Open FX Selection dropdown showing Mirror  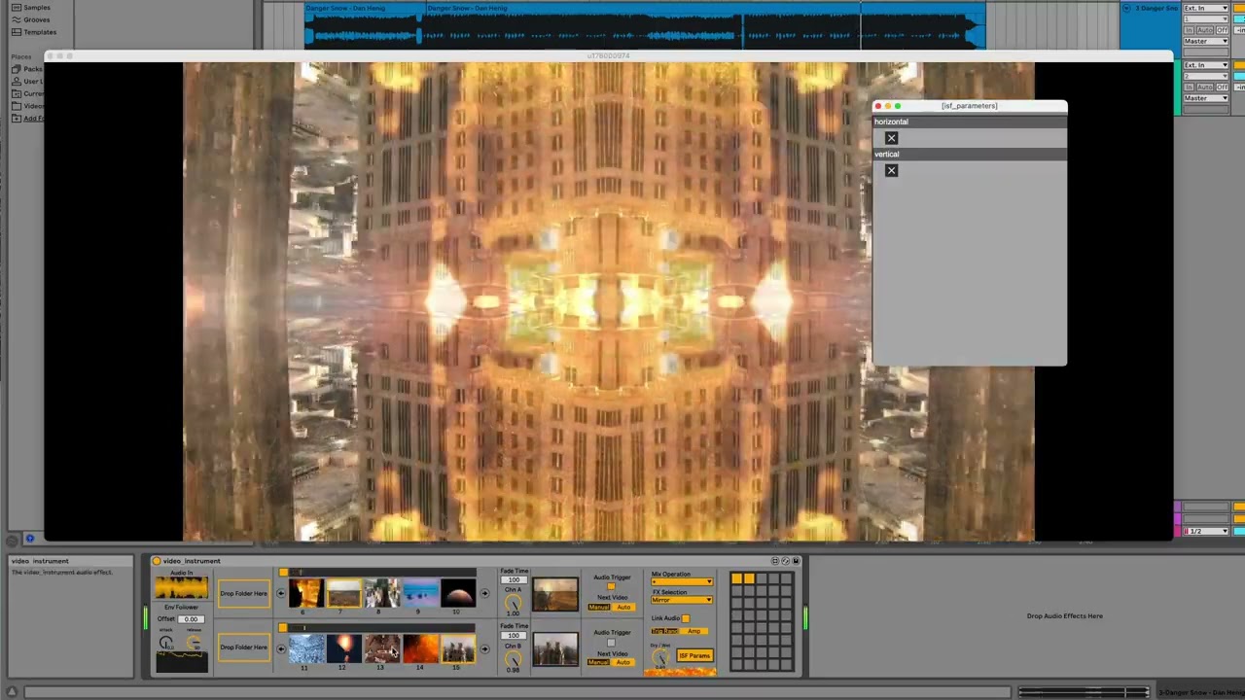coord(682,600)
